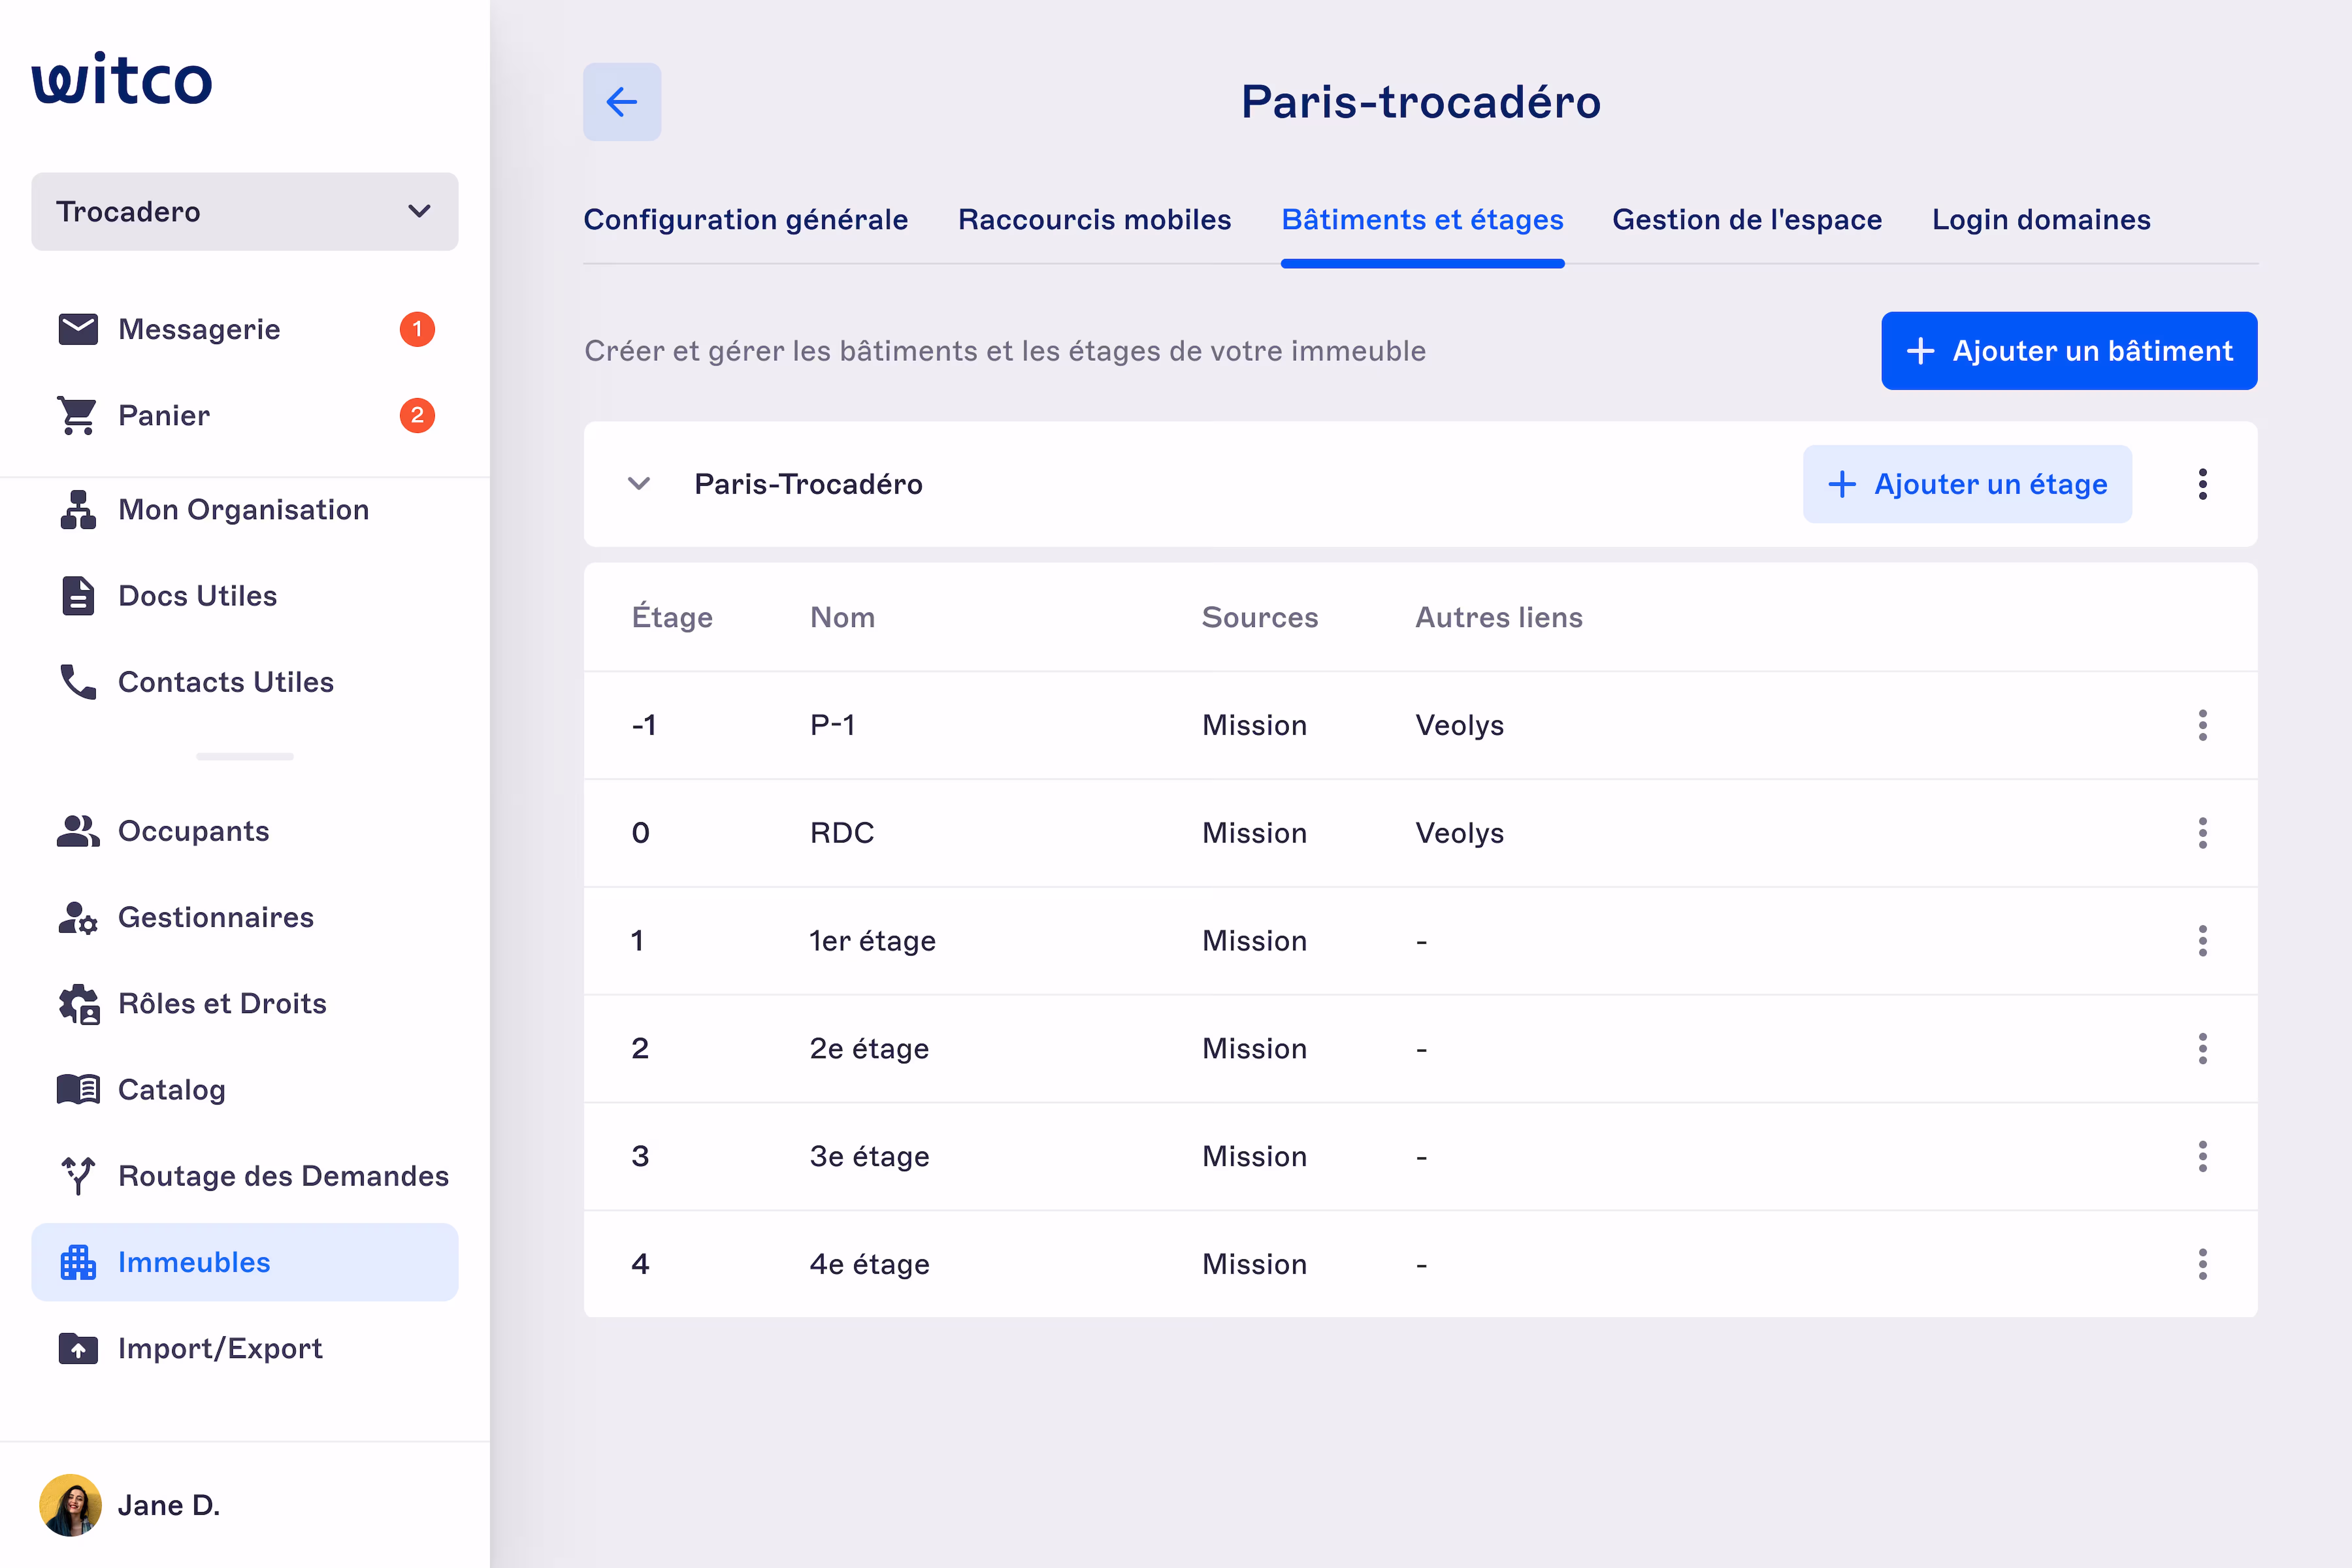Click the Panier shopping cart icon
This screenshot has height=1568, width=2352.
(x=78, y=415)
